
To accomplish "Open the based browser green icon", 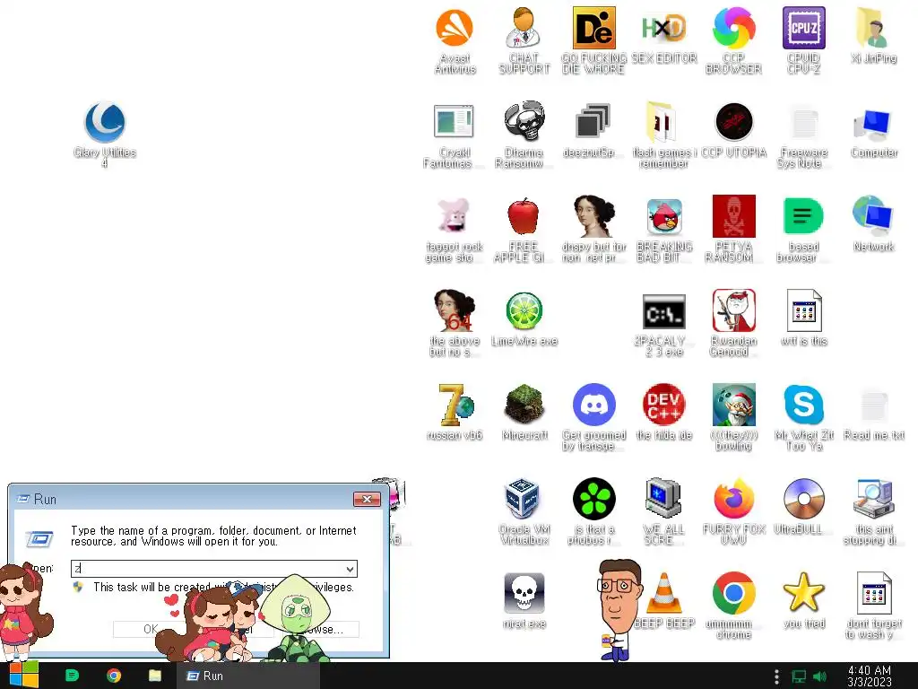I will click(x=803, y=216).
